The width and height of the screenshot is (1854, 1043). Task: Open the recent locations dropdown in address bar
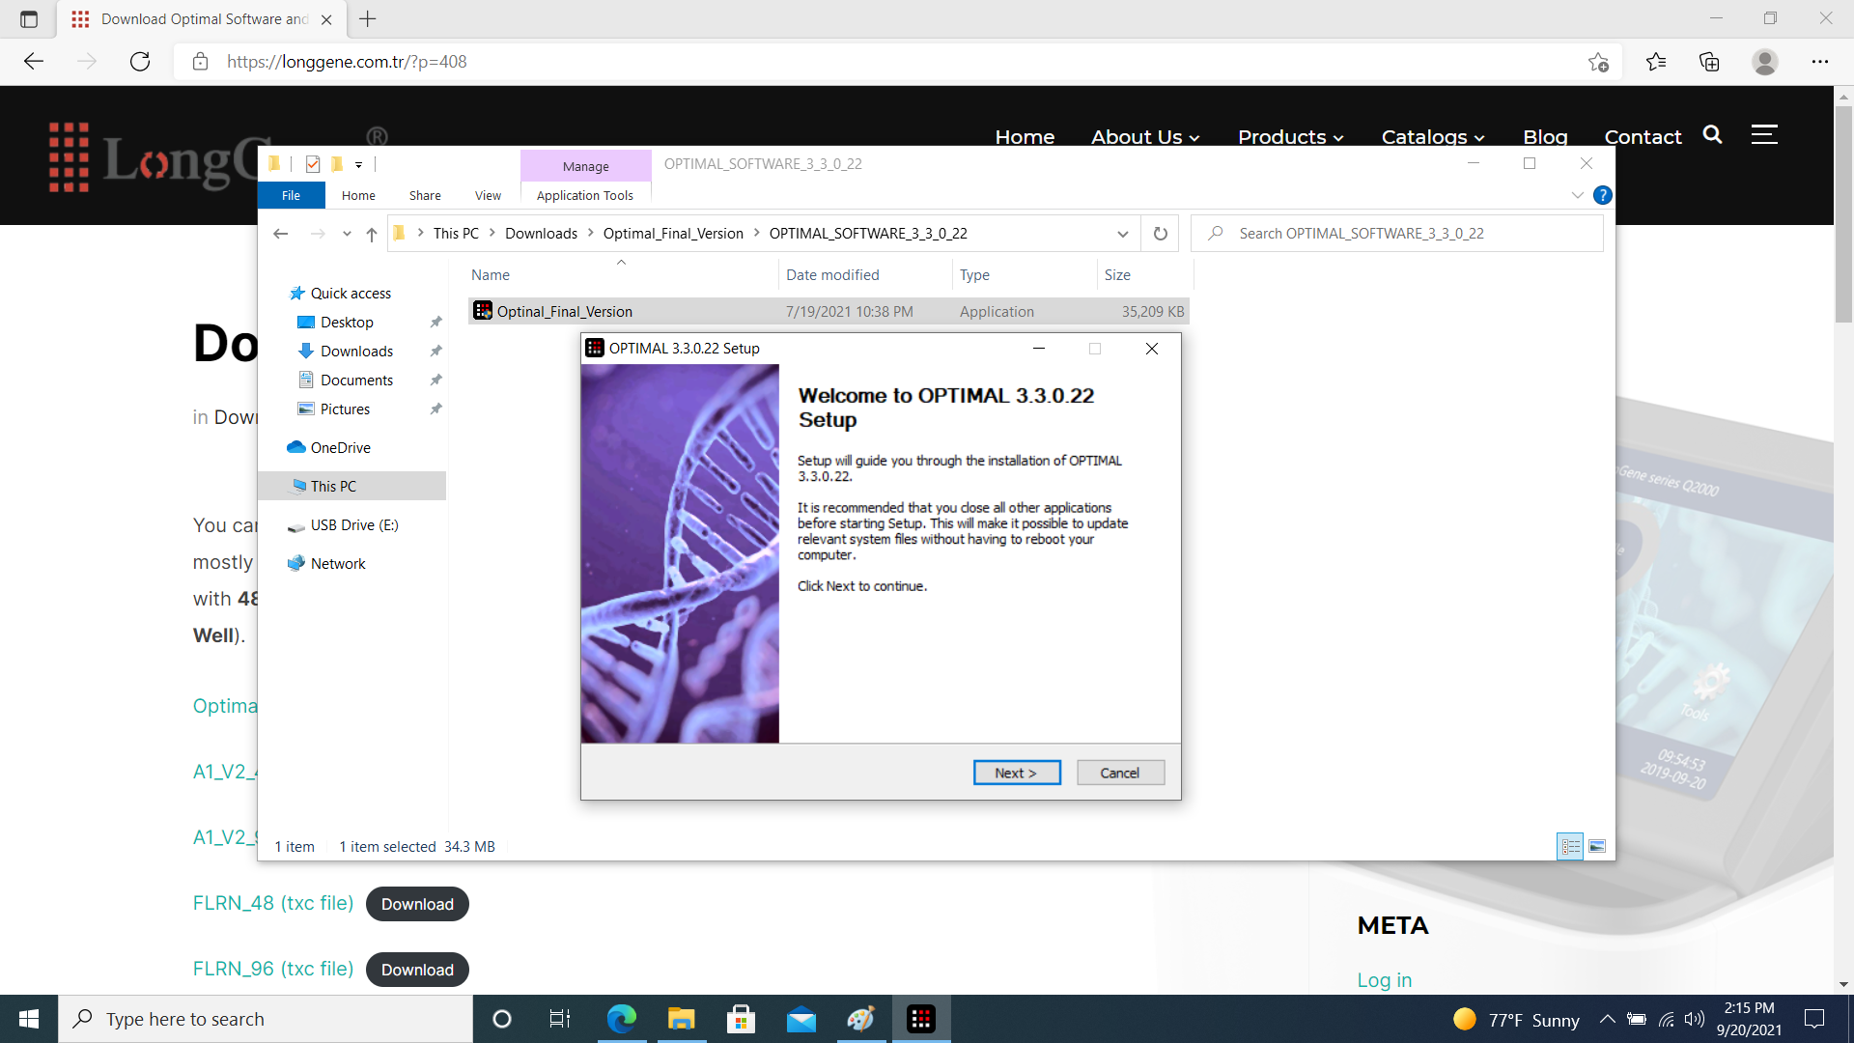pos(1123,233)
